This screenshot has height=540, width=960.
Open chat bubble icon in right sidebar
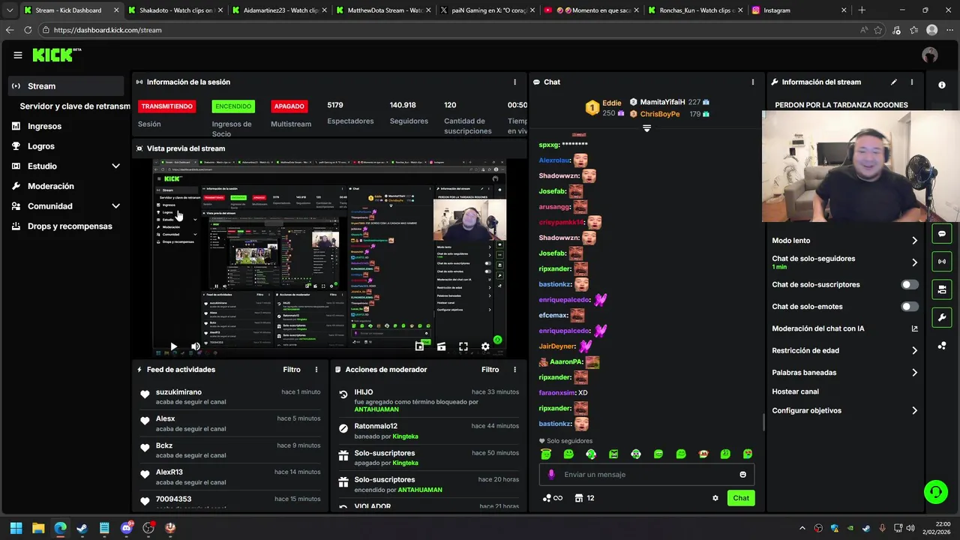(942, 233)
